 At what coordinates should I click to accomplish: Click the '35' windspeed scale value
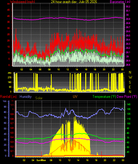(8, 22)
